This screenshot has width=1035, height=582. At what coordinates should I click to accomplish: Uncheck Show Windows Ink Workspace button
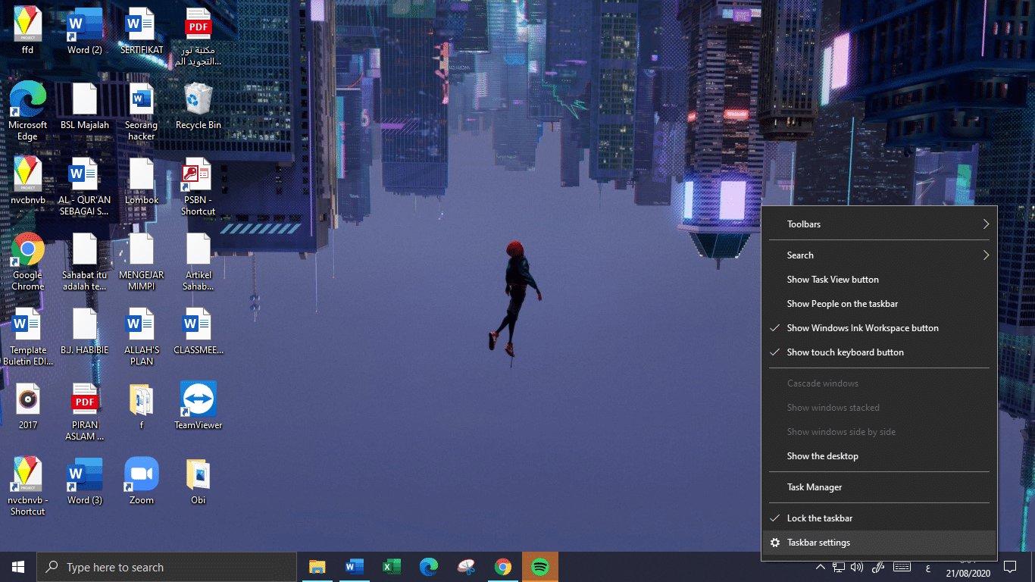[879, 328]
